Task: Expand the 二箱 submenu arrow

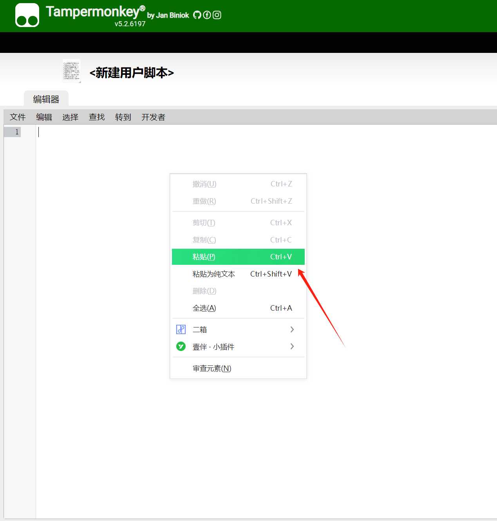Action: point(292,329)
